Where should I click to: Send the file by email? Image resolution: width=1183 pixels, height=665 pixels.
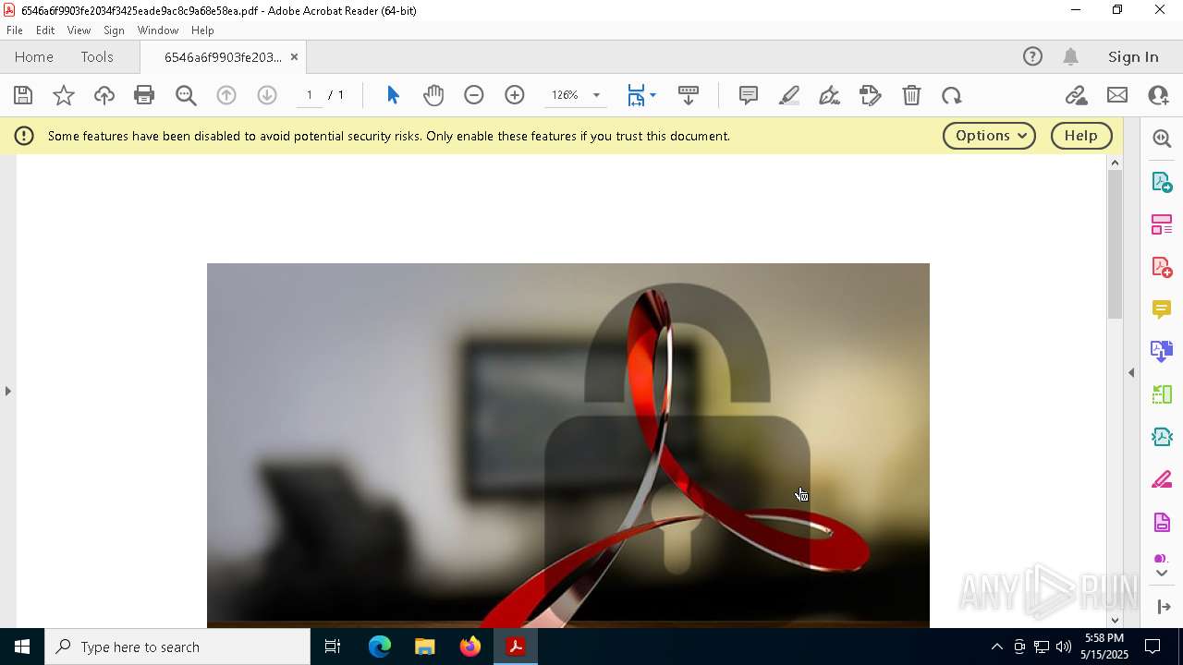click(x=1117, y=95)
